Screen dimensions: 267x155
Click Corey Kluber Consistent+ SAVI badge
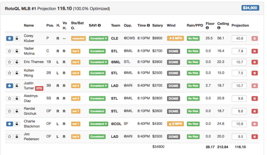click(98, 39)
